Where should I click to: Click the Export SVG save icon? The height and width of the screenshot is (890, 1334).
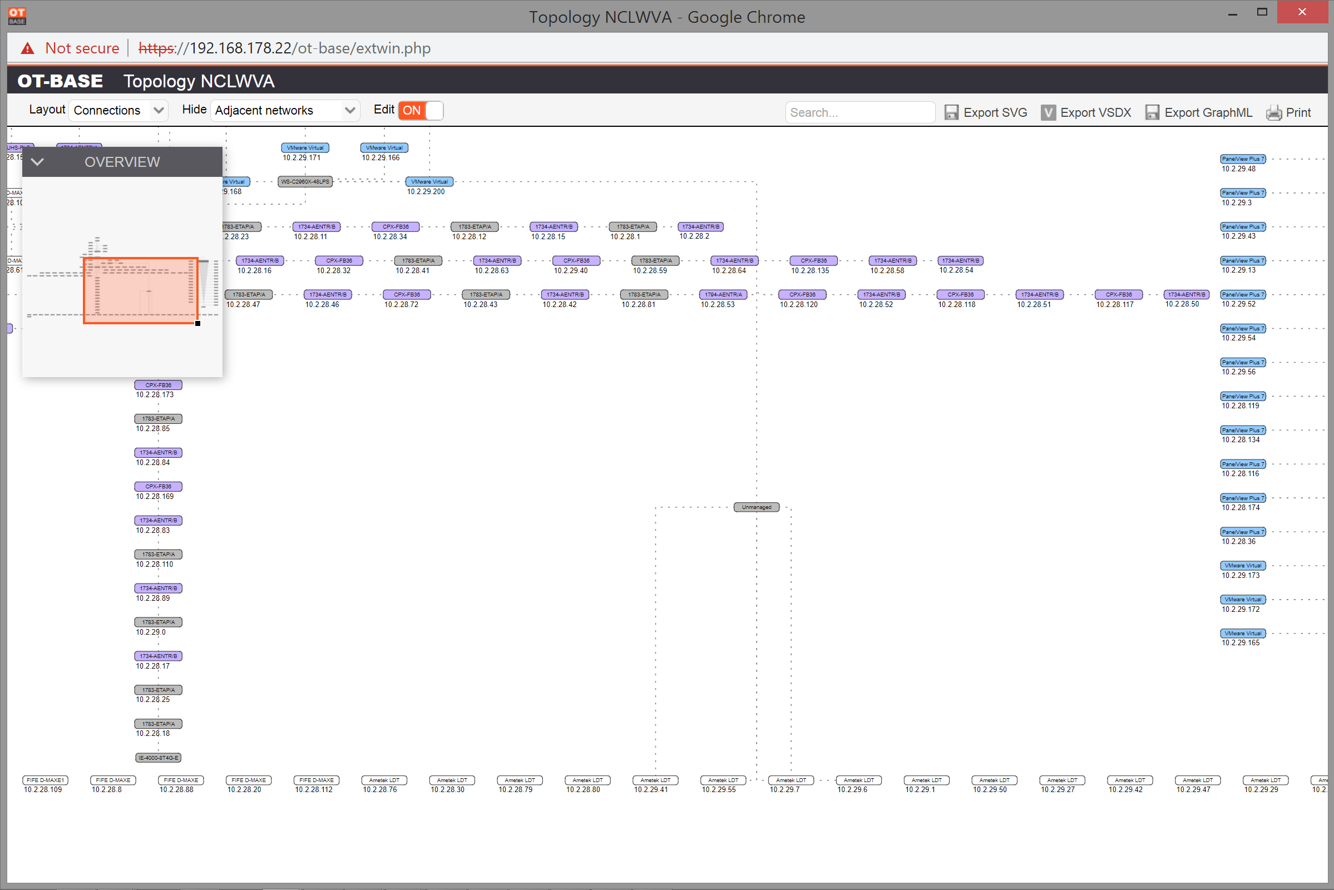click(951, 112)
